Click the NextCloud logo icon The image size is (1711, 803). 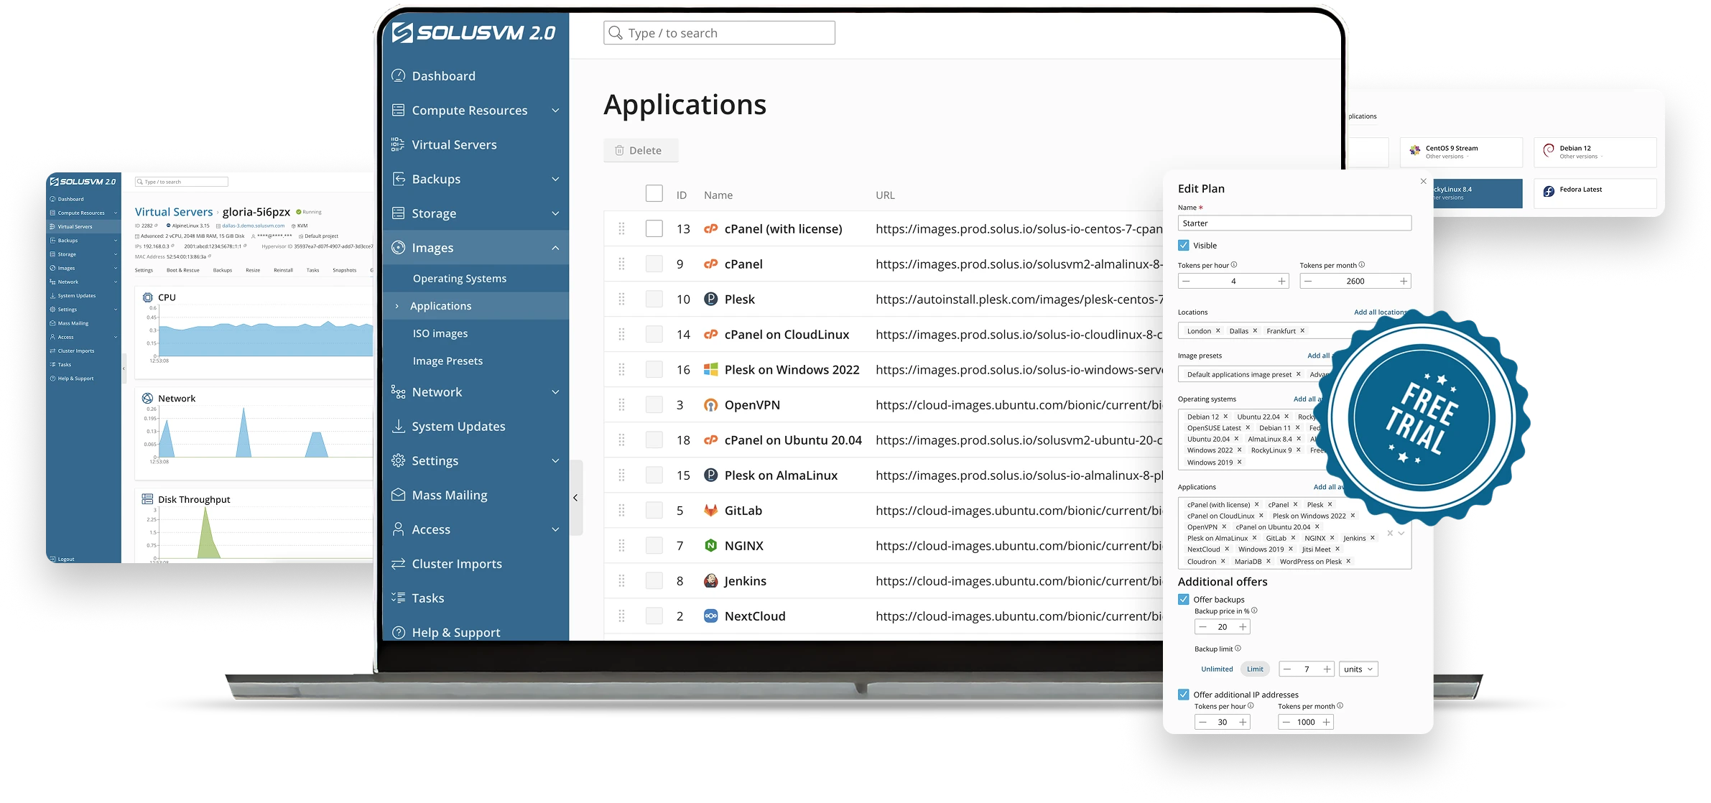710,616
